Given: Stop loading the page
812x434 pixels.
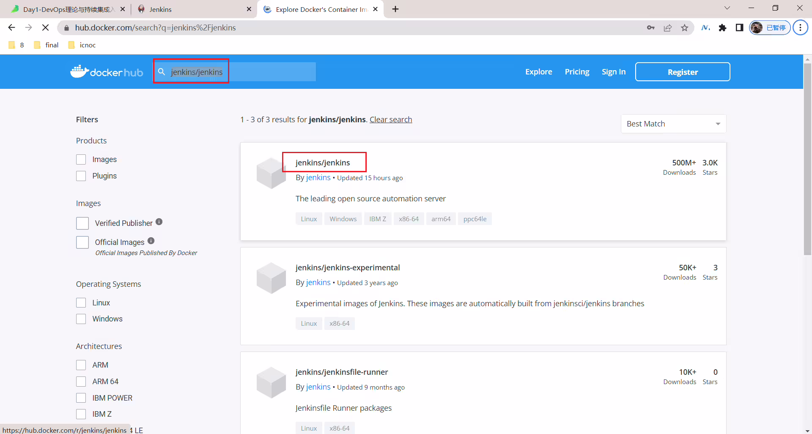Looking at the screenshot, I should click(45, 27).
